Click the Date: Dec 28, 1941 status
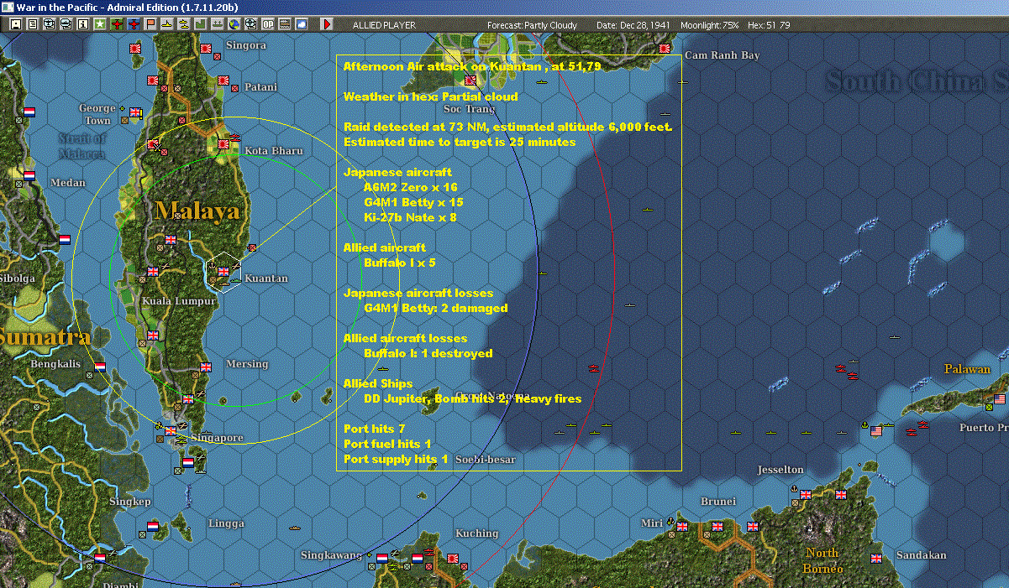The height and width of the screenshot is (588, 1009). tap(633, 25)
